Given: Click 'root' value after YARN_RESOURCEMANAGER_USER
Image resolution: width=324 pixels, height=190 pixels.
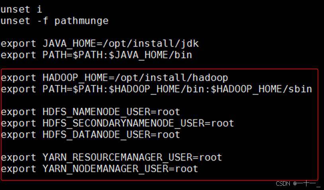Looking at the screenshot, I should pyautogui.click(x=210, y=158).
